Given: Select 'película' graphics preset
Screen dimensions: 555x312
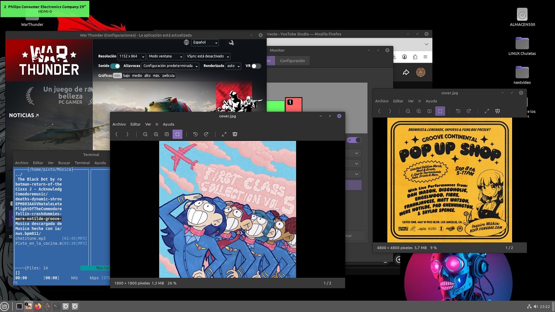Looking at the screenshot, I should (168, 75).
